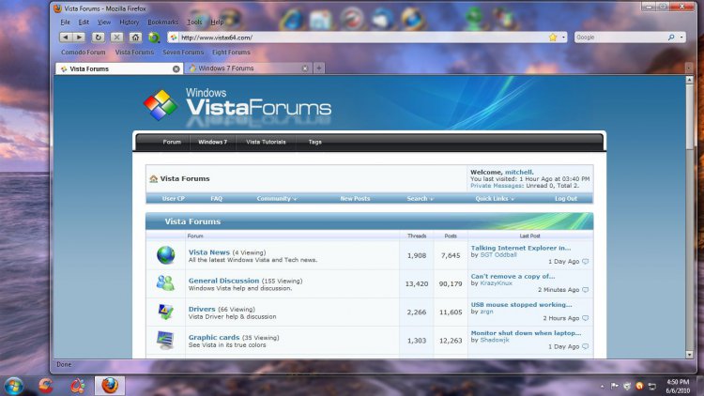The image size is (704, 396).
Task: Open the History menu
Action: (129, 22)
